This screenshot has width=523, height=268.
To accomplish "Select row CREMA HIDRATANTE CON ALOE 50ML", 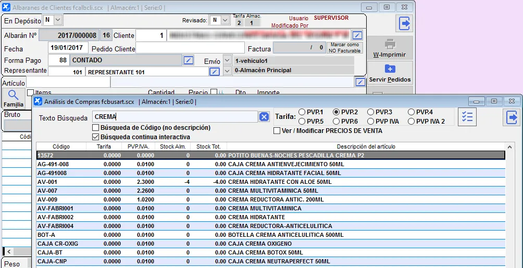I will [x=279, y=182].
